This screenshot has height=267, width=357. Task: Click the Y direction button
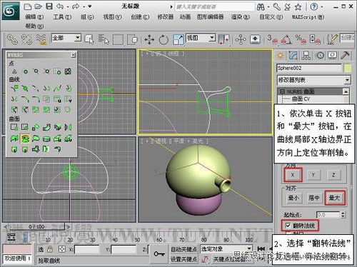(x=313, y=175)
